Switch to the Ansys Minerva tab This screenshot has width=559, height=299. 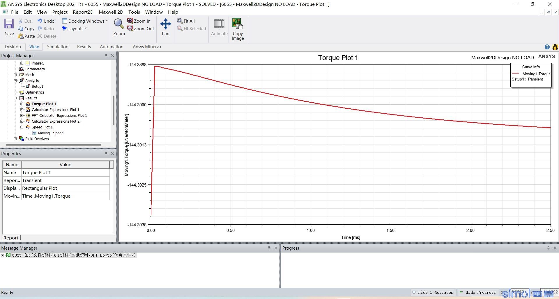(x=147, y=47)
